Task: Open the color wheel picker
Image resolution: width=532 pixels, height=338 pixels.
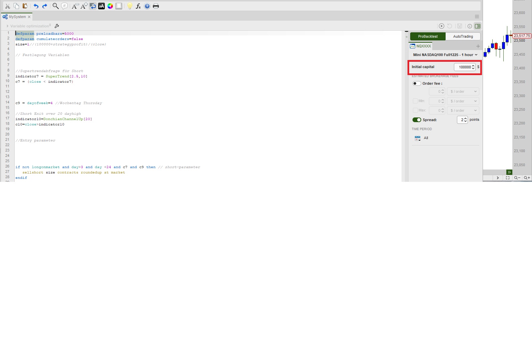Action: pos(110,6)
